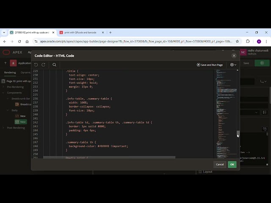Open the tab search dropdown arrow
Screen dimensions: 271x203
4,33
